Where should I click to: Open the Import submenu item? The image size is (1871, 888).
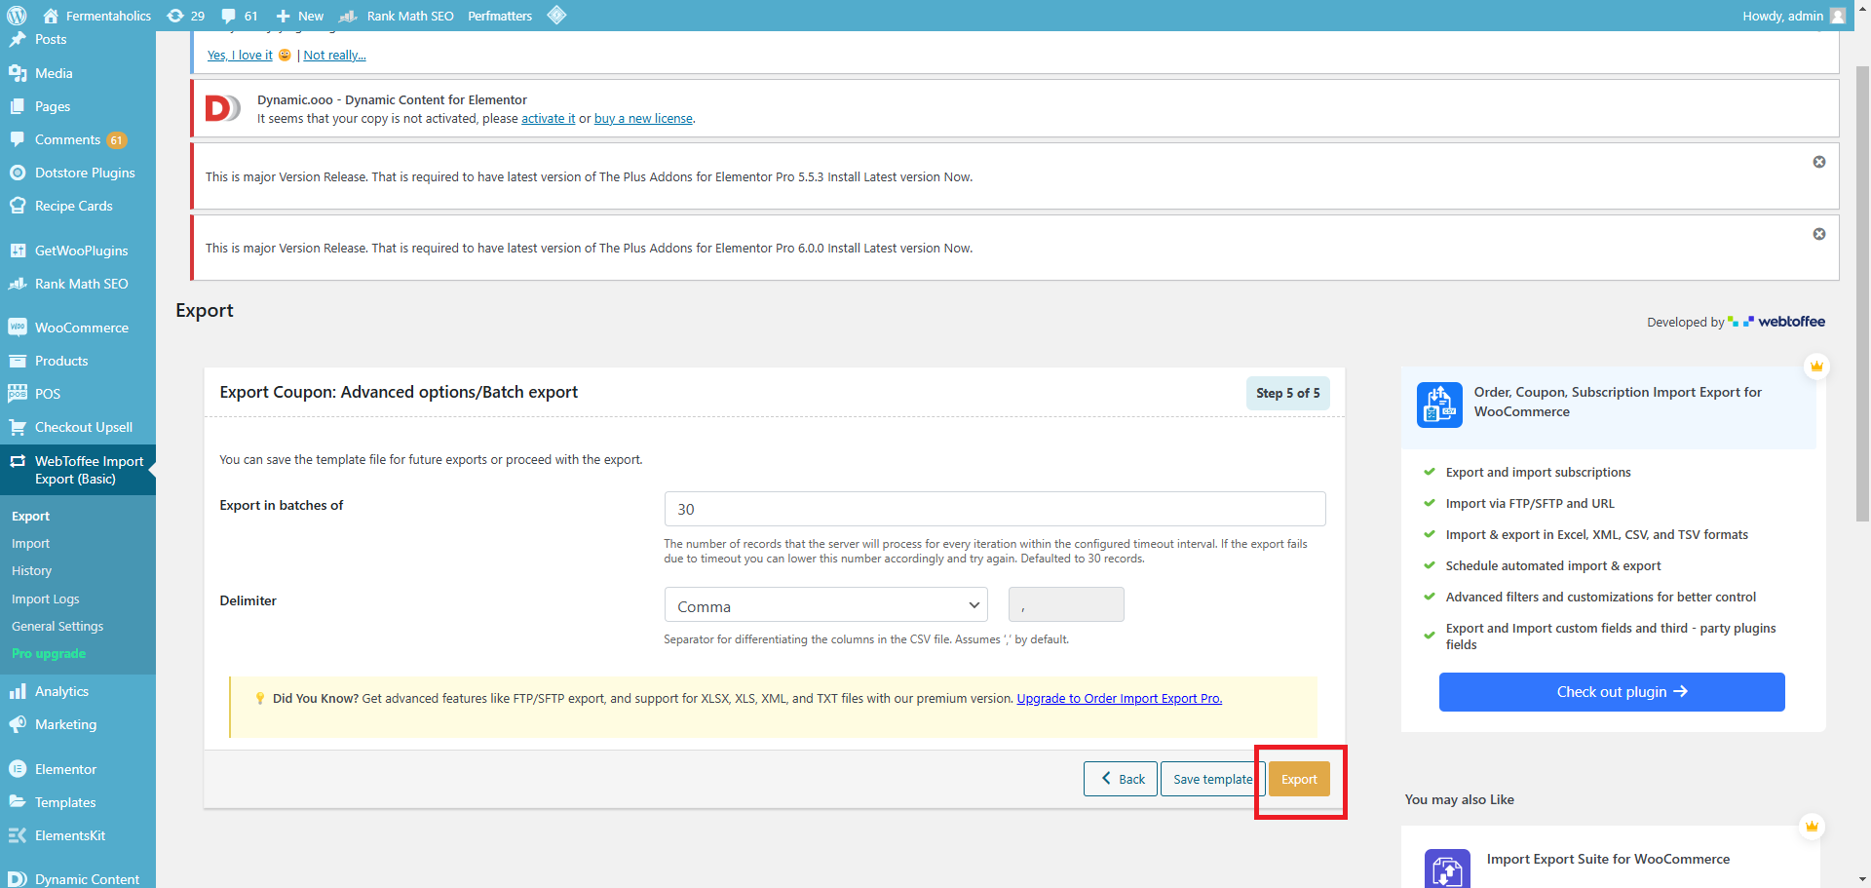point(30,544)
